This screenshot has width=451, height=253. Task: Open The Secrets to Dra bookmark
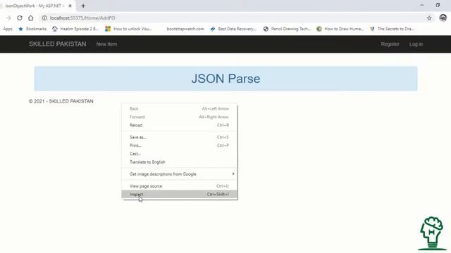pos(393,29)
